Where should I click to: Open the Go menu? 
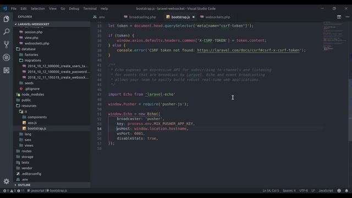63,9
